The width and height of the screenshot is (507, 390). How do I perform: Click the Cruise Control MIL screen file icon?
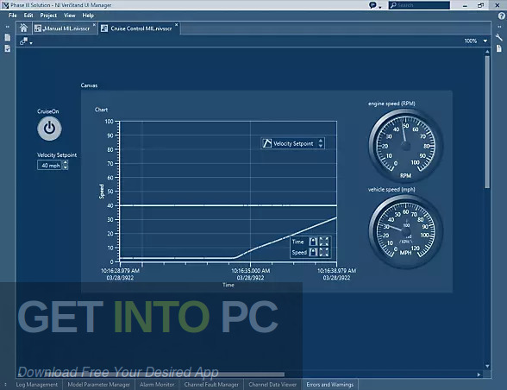[104, 28]
